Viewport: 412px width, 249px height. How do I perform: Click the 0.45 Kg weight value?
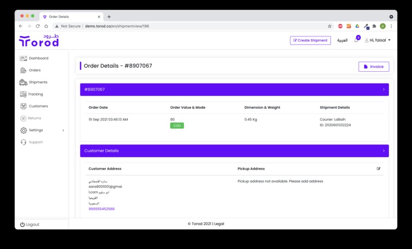pyautogui.click(x=250, y=119)
